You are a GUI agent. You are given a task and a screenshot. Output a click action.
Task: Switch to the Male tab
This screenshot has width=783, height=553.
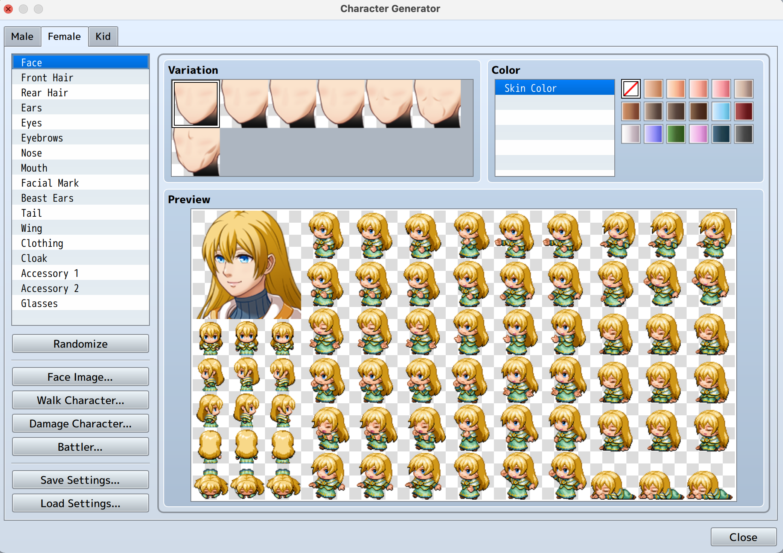click(22, 36)
